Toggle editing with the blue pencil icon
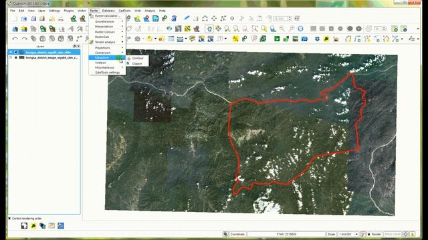 (x=187, y=18)
